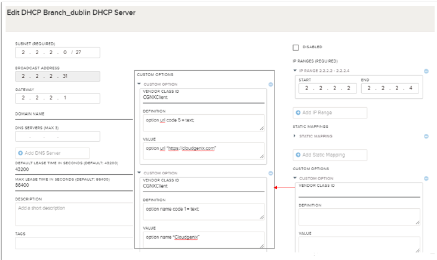Add a new IP Range

pos(330,113)
